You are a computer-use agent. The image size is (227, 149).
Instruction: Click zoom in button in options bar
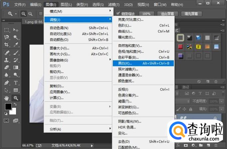pos(23,14)
